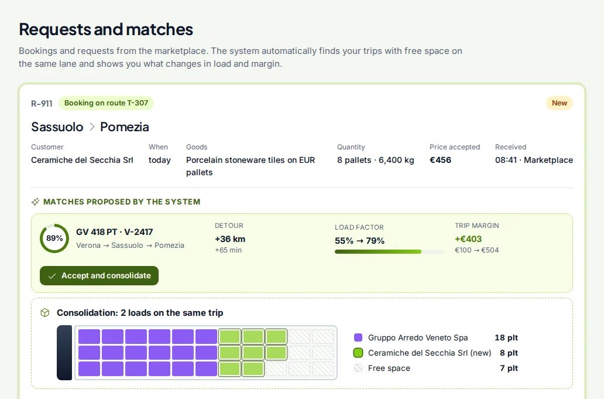
Task: Click the sparkle icon beside Matches proposed
Action: pyautogui.click(x=36, y=202)
